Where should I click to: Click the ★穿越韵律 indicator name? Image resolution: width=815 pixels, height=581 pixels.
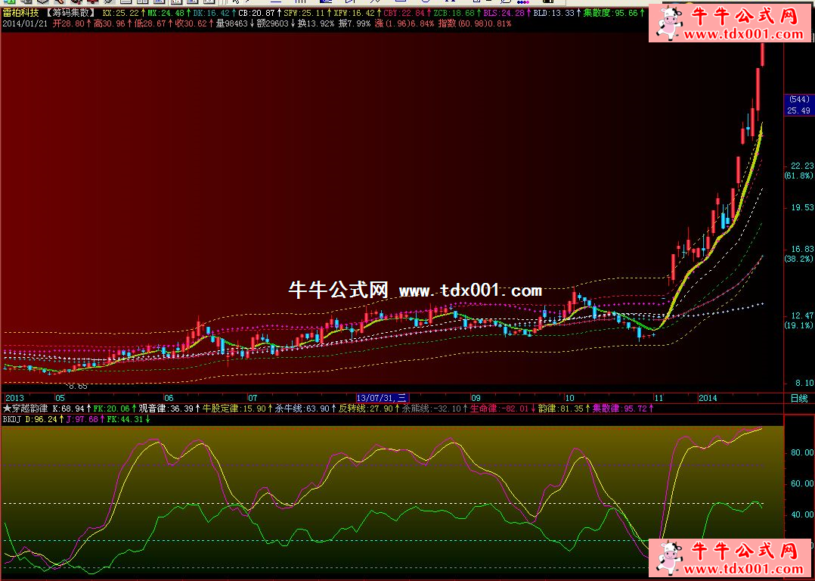click(25, 409)
